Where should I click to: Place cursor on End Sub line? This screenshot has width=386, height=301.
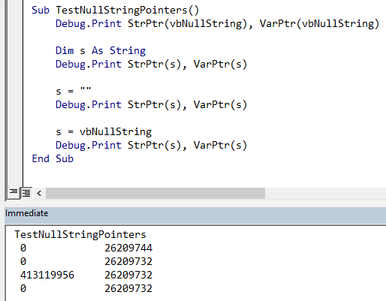(x=53, y=158)
